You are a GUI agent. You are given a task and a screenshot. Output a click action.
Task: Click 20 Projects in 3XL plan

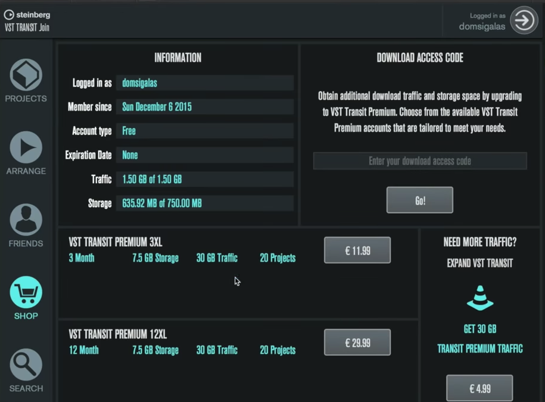[x=278, y=258]
